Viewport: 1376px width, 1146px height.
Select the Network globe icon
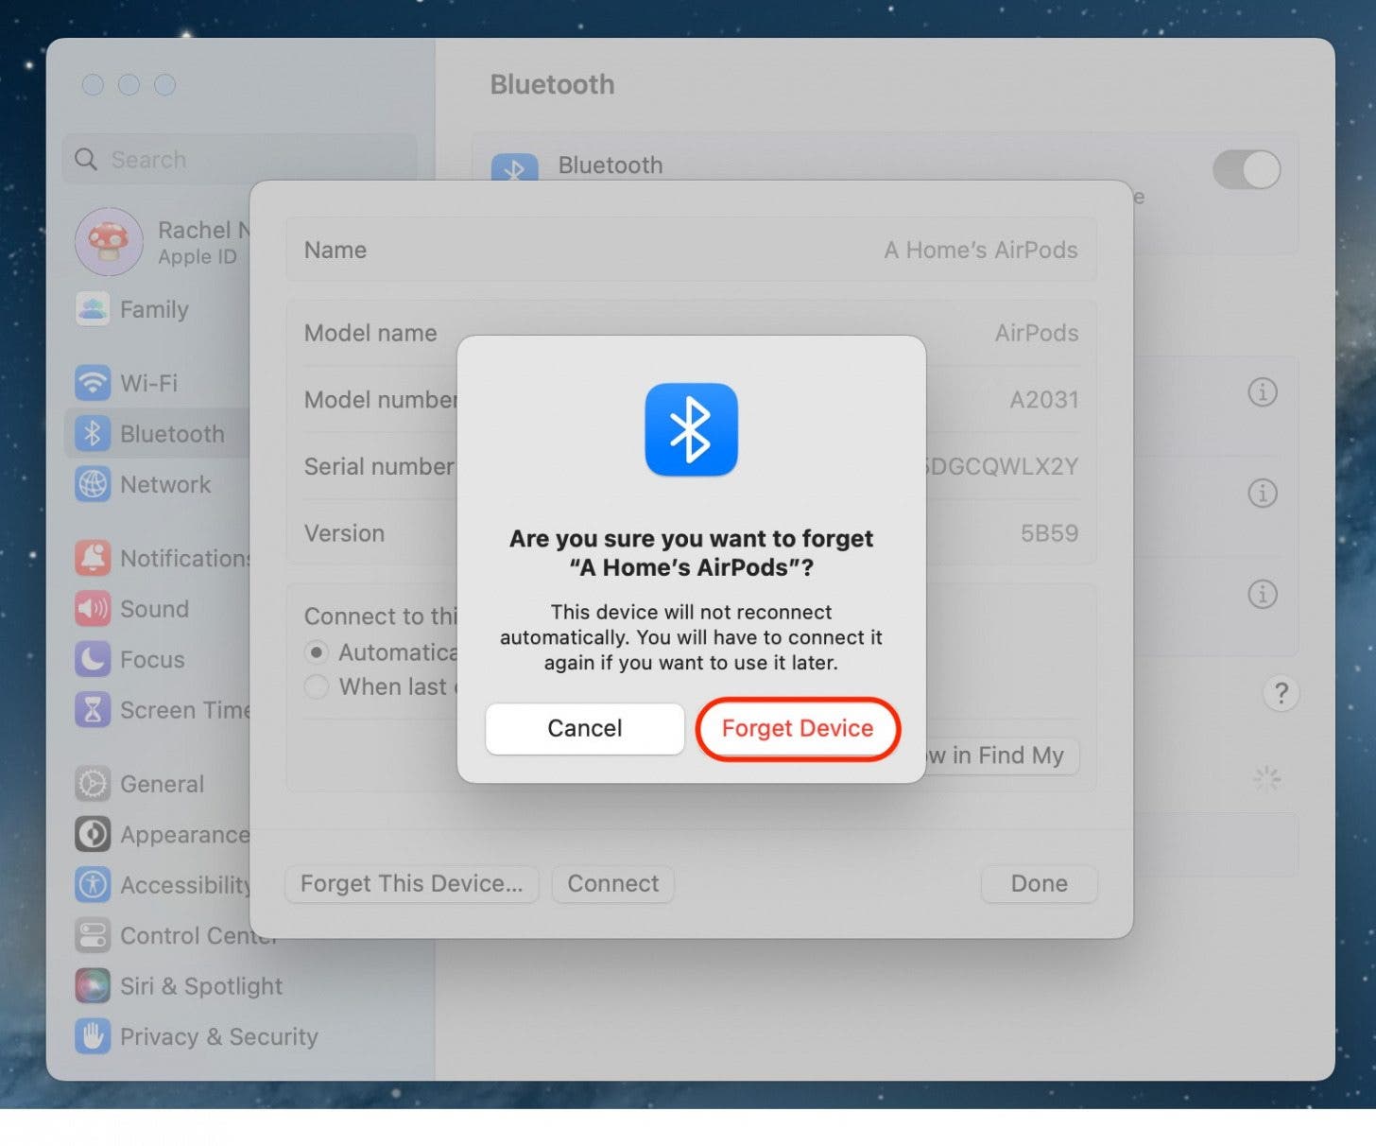tap(93, 484)
